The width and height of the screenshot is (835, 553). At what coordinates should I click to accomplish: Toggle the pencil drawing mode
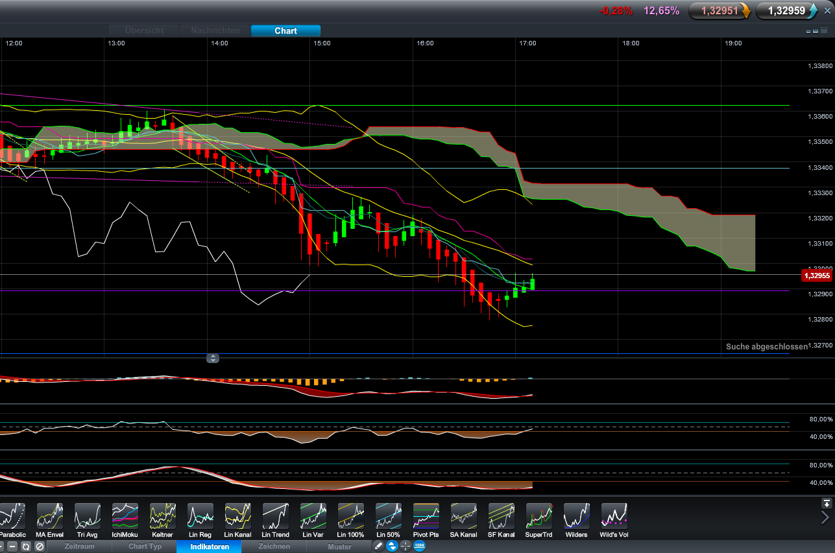click(x=378, y=547)
